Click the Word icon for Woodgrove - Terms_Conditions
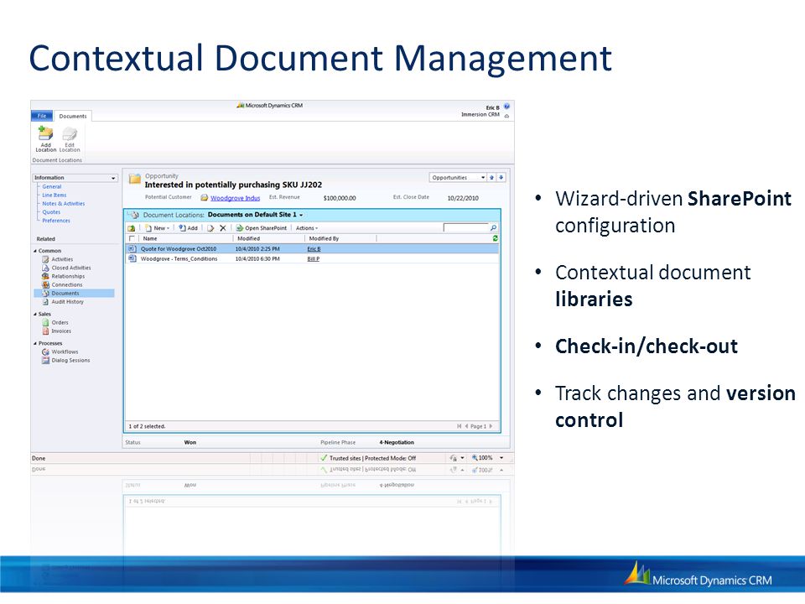The width and height of the screenshot is (805, 604). coord(132,259)
